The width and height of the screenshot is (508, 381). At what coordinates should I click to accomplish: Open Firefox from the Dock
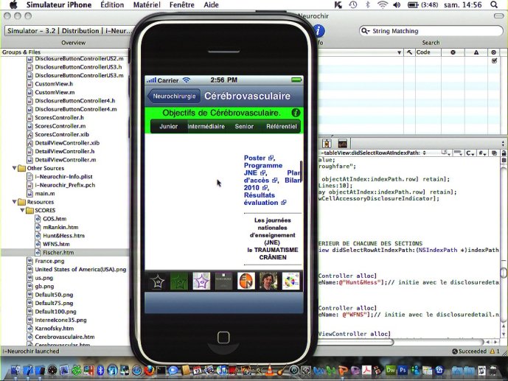[150, 370]
